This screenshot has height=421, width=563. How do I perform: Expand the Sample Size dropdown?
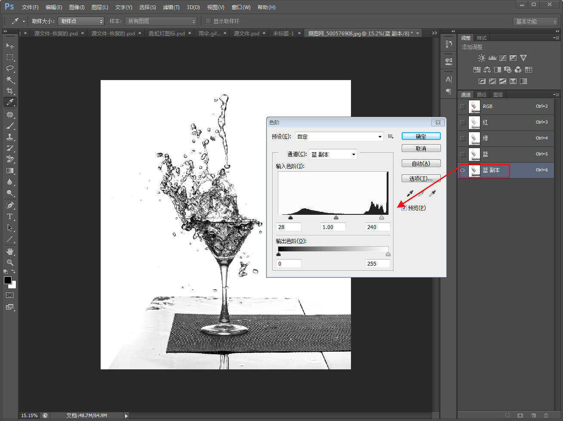click(x=81, y=21)
